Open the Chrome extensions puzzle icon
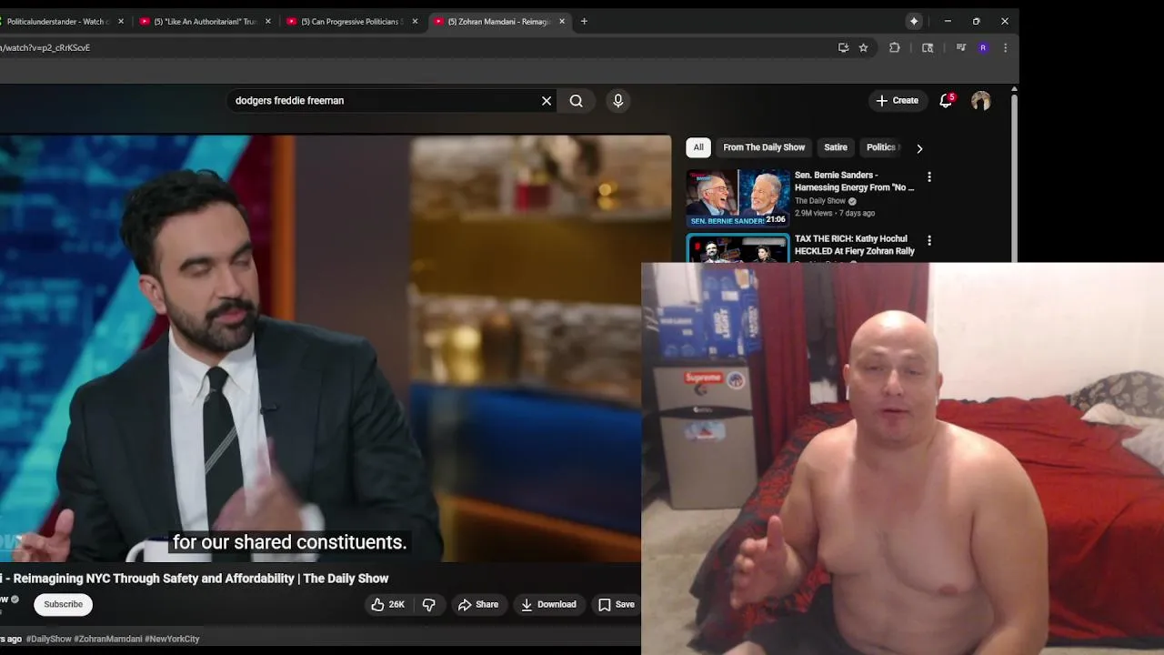The height and width of the screenshot is (655, 1164). 895,47
